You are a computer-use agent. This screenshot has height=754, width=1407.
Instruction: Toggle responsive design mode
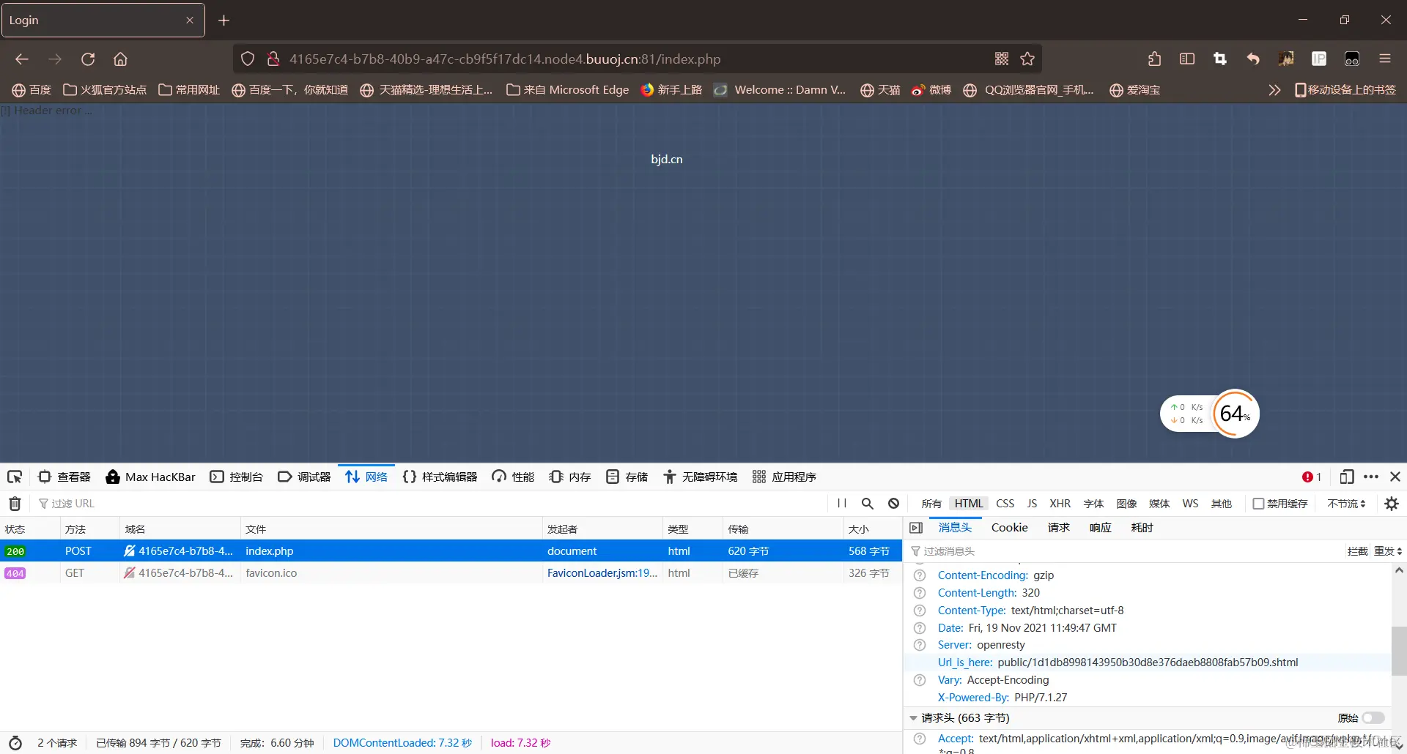coord(1346,477)
